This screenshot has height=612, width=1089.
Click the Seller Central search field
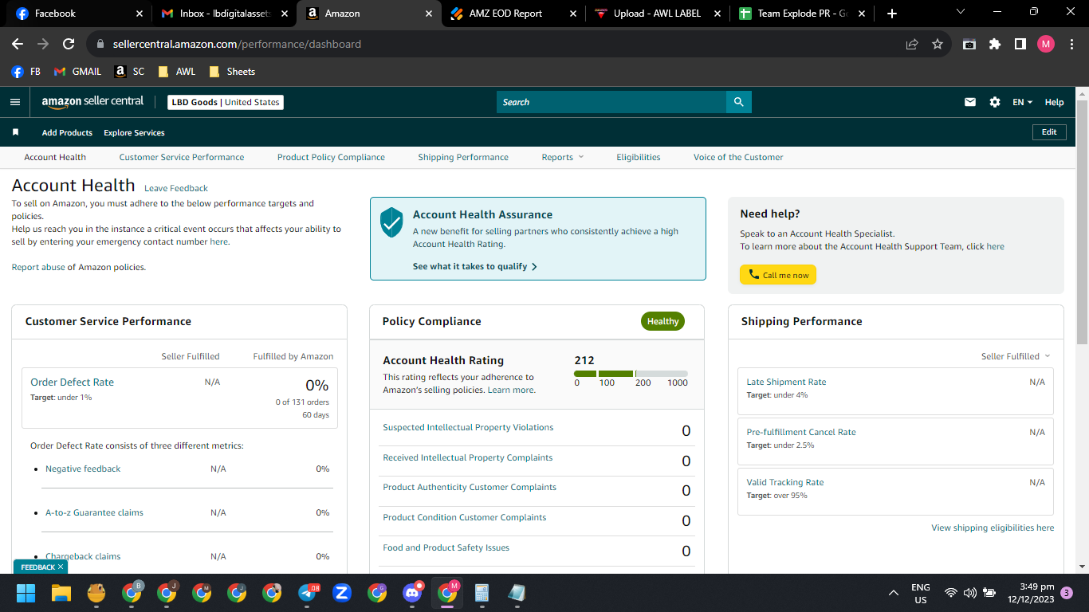click(611, 102)
